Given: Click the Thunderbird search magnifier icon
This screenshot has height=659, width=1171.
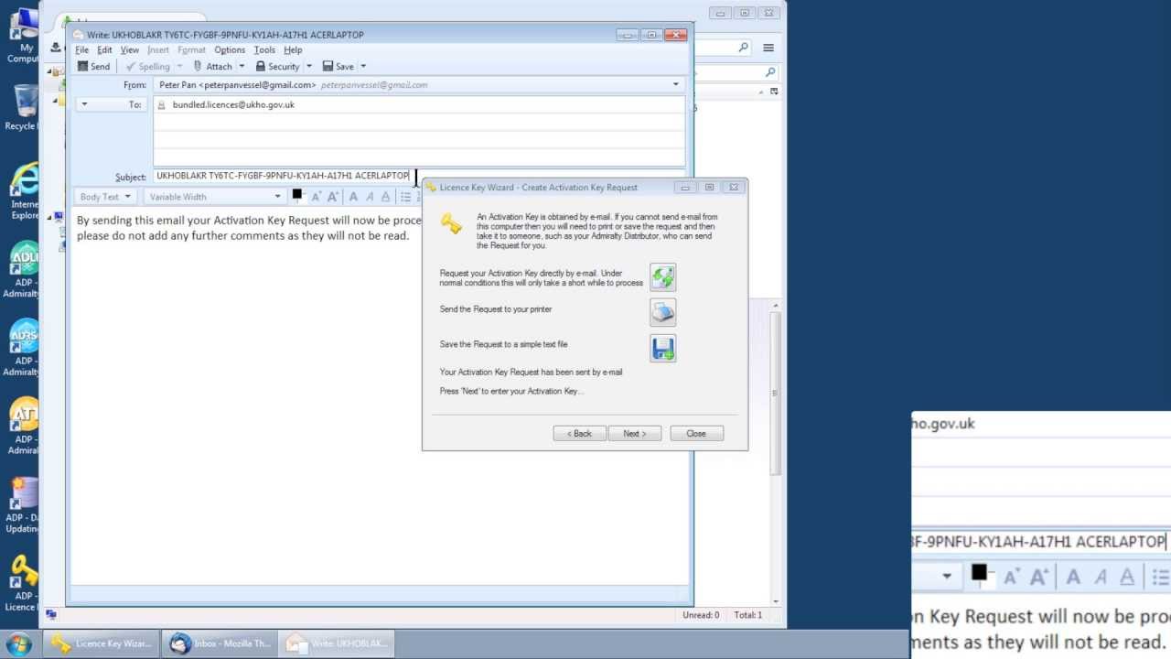Looking at the screenshot, I should point(743,48).
